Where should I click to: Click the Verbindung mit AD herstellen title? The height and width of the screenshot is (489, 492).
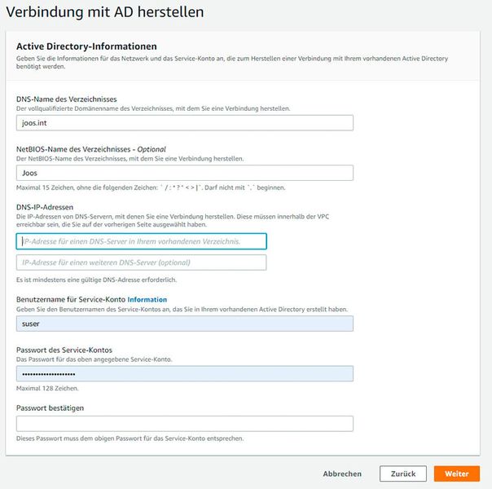[x=104, y=12]
